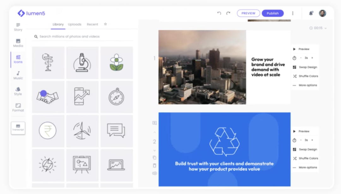Screen dimensions: 341x194
Task: Increase scene 1 duration
Action: [312, 58]
